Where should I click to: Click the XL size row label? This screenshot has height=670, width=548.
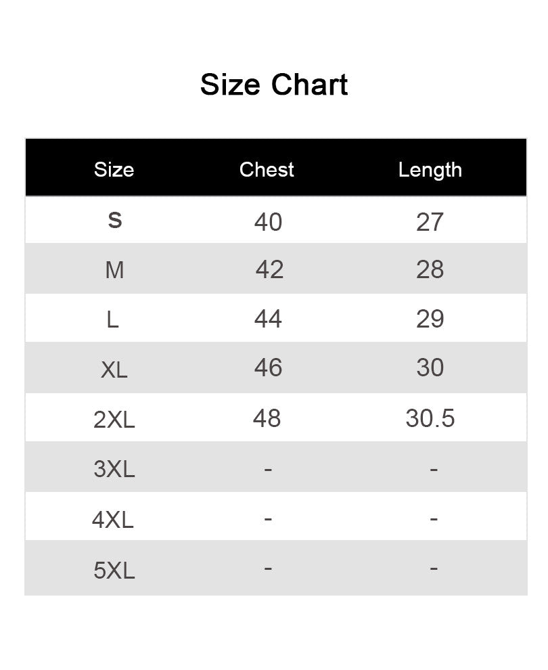click(114, 370)
